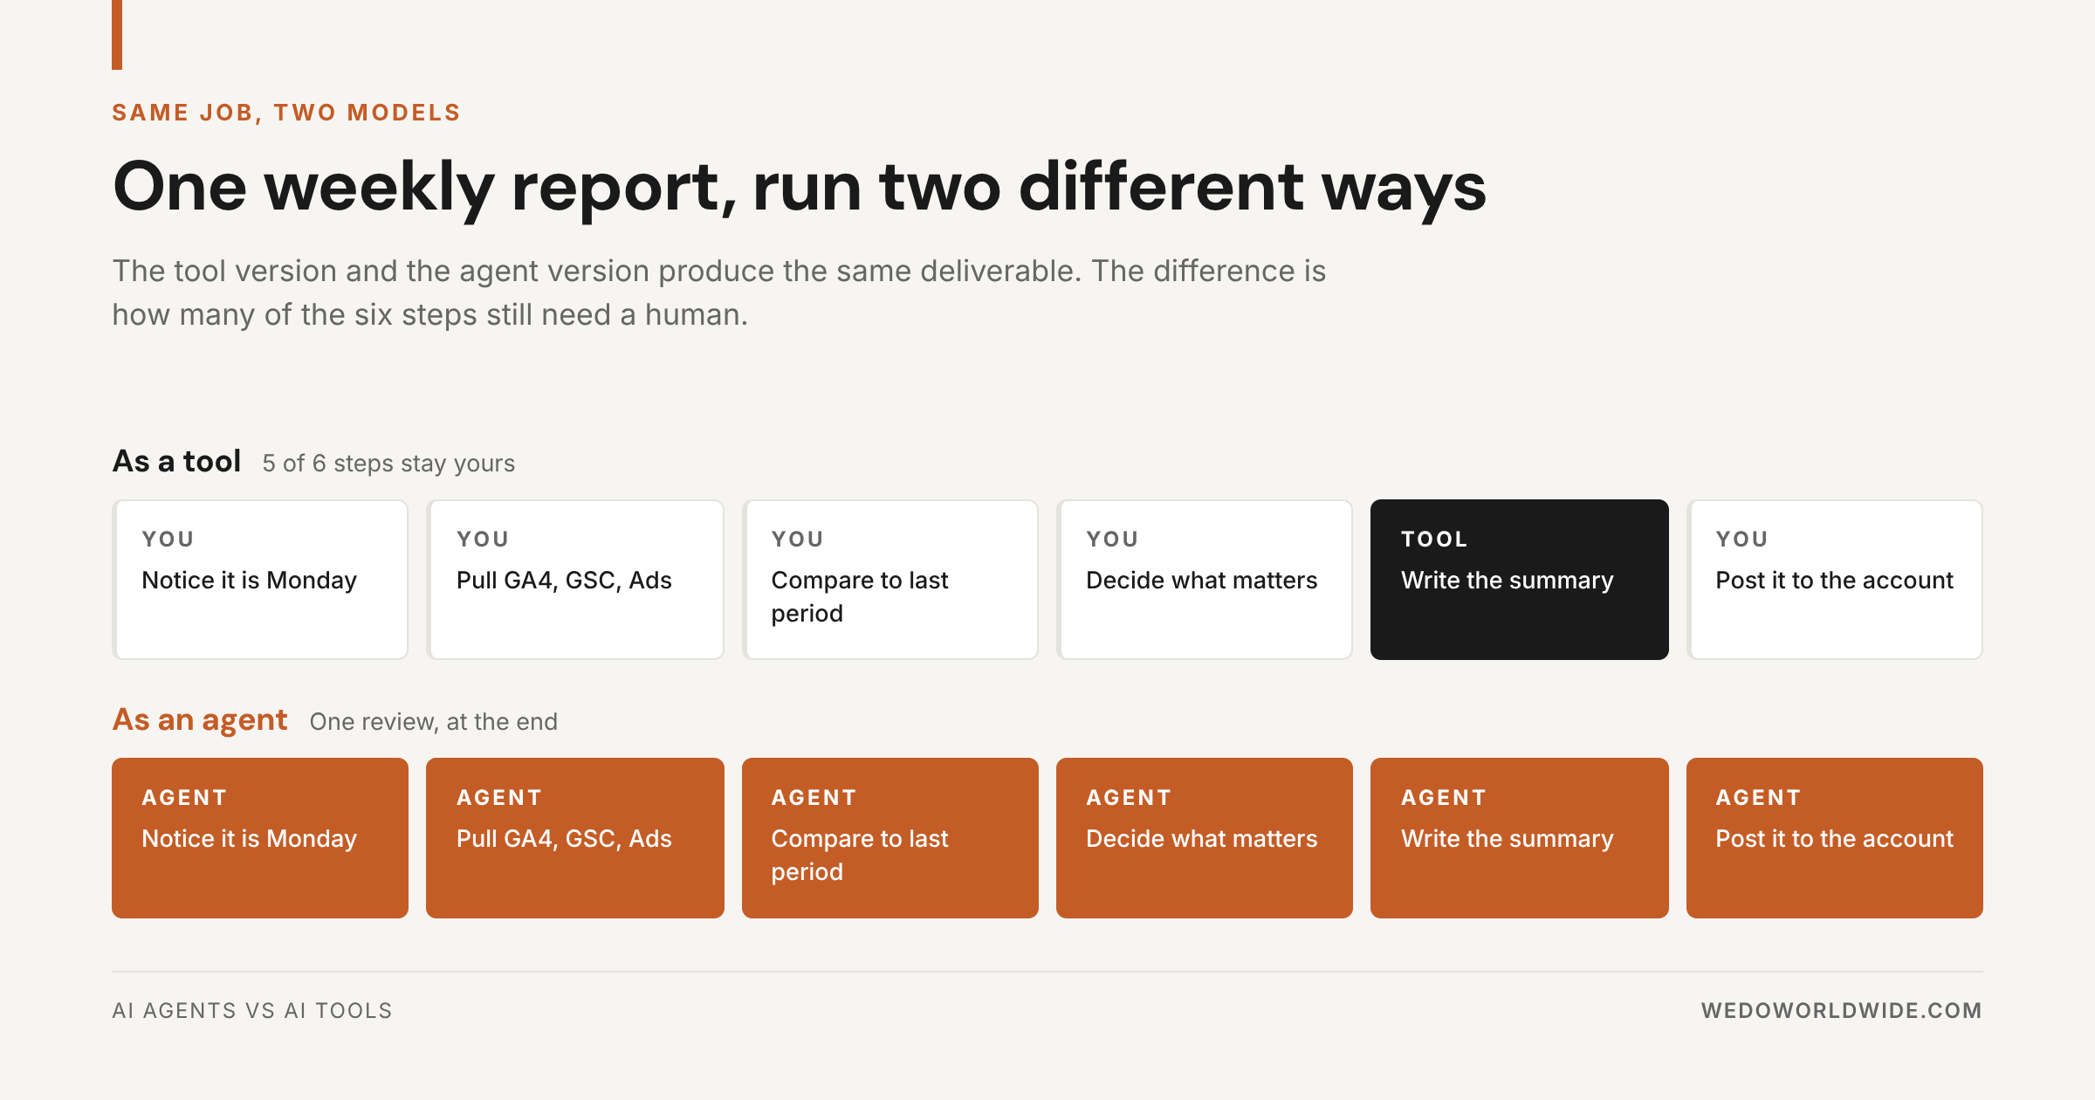Click the 'One weekly report' main headline
Viewport: 2095px width, 1100px height.
[799, 188]
